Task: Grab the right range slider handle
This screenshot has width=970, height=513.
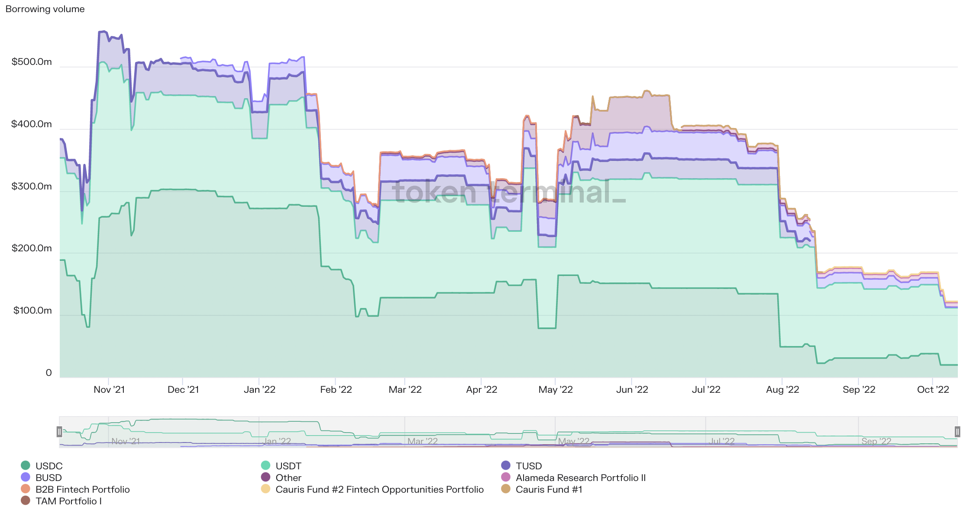Action: point(957,431)
